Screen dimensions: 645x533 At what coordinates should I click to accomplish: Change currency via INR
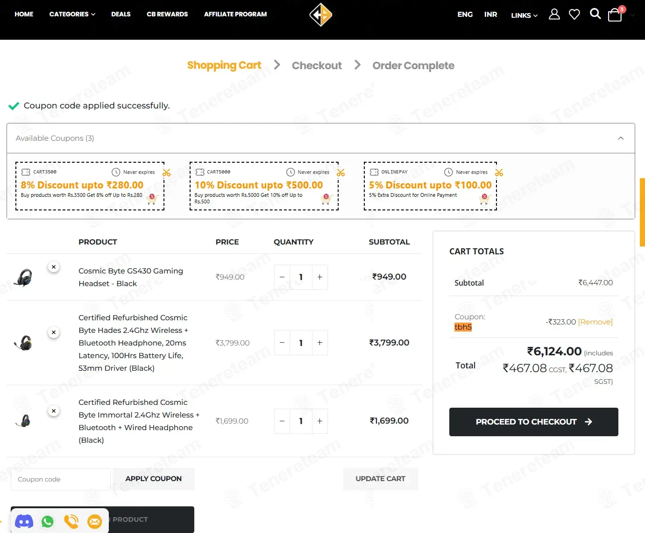[x=491, y=14]
